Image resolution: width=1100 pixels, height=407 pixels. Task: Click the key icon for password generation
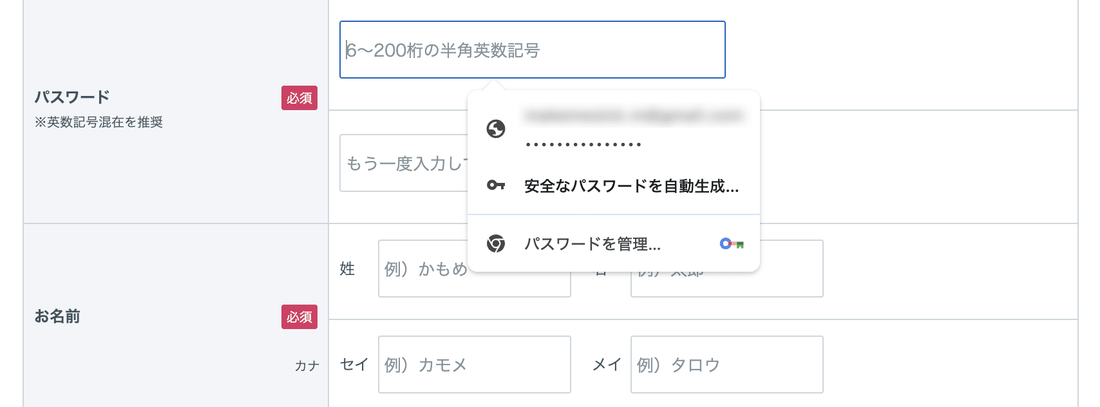pos(495,185)
